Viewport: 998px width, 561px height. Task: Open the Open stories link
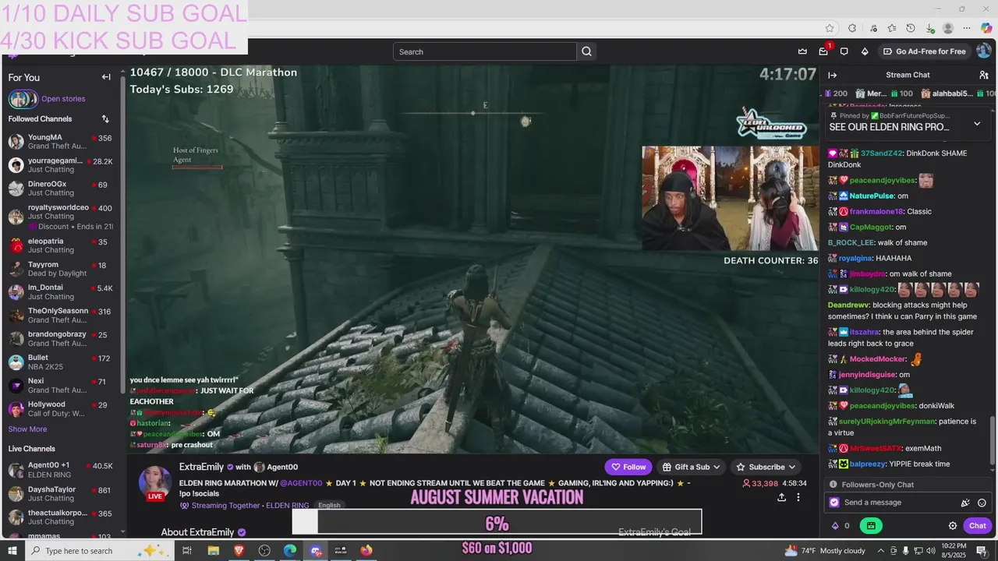click(63, 99)
